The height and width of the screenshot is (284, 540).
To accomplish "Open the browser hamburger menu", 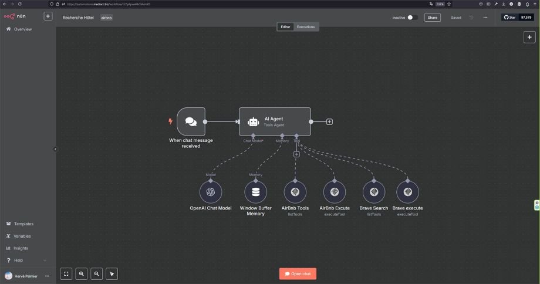I will (x=535, y=4).
